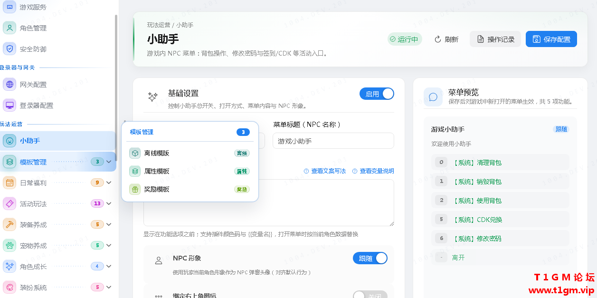Image resolution: width=597 pixels, height=298 pixels.
Task: Open the 查看文案写法 link
Action: click(x=325, y=171)
